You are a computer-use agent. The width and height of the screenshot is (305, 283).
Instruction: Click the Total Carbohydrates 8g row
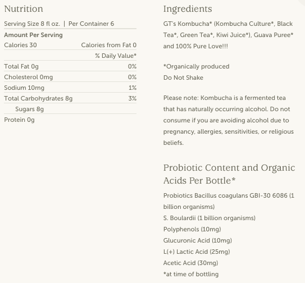[x=70, y=98]
